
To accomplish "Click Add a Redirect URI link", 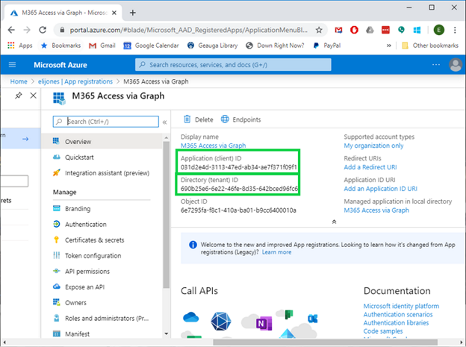I will click(x=370, y=167).
